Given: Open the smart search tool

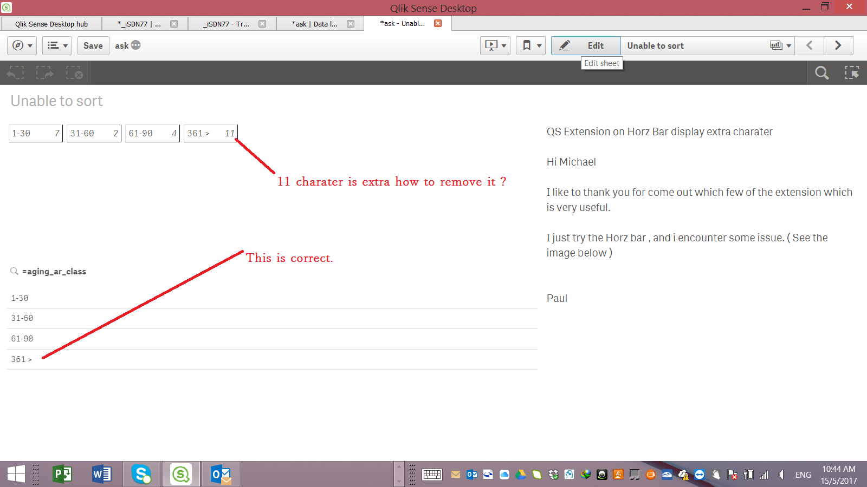Looking at the screenshot, I should (822, 73).
